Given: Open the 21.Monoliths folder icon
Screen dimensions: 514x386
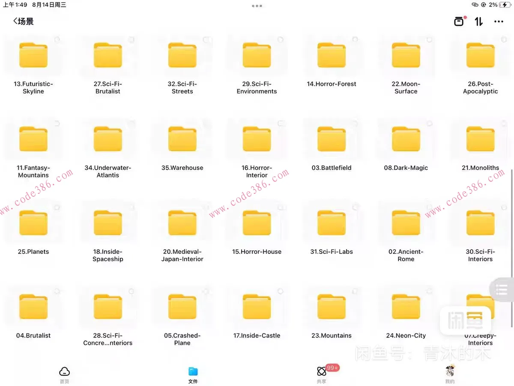Looking at the screenshot, I should (x=481, y=139).
